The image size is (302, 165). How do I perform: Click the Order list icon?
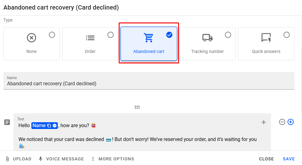pyautogui.click(x=90, y=38)
